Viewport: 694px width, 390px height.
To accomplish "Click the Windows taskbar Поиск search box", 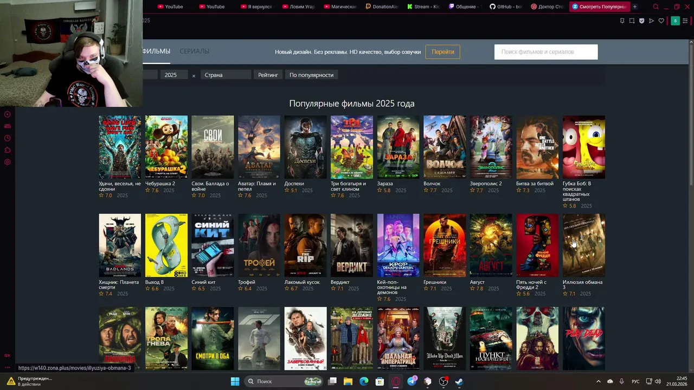I will click(x=284, y=381).
